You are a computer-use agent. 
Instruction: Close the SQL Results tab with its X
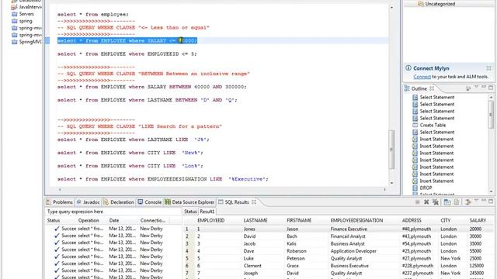(x=254, y=201)
